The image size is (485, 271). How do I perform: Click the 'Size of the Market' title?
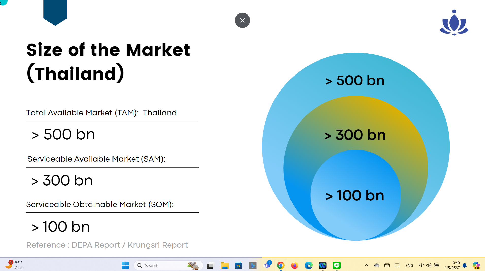(x=108, y=50)
